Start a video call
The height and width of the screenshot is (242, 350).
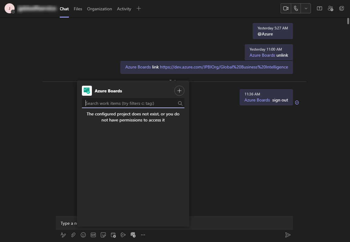pos(286,8)
